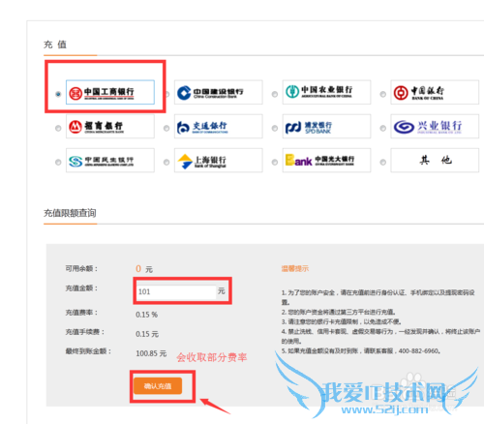Click the 温馨提示 heading

click(x=295, y=268)
